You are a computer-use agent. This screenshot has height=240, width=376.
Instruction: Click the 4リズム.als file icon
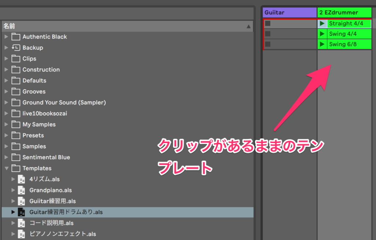(x=22, y=179)
